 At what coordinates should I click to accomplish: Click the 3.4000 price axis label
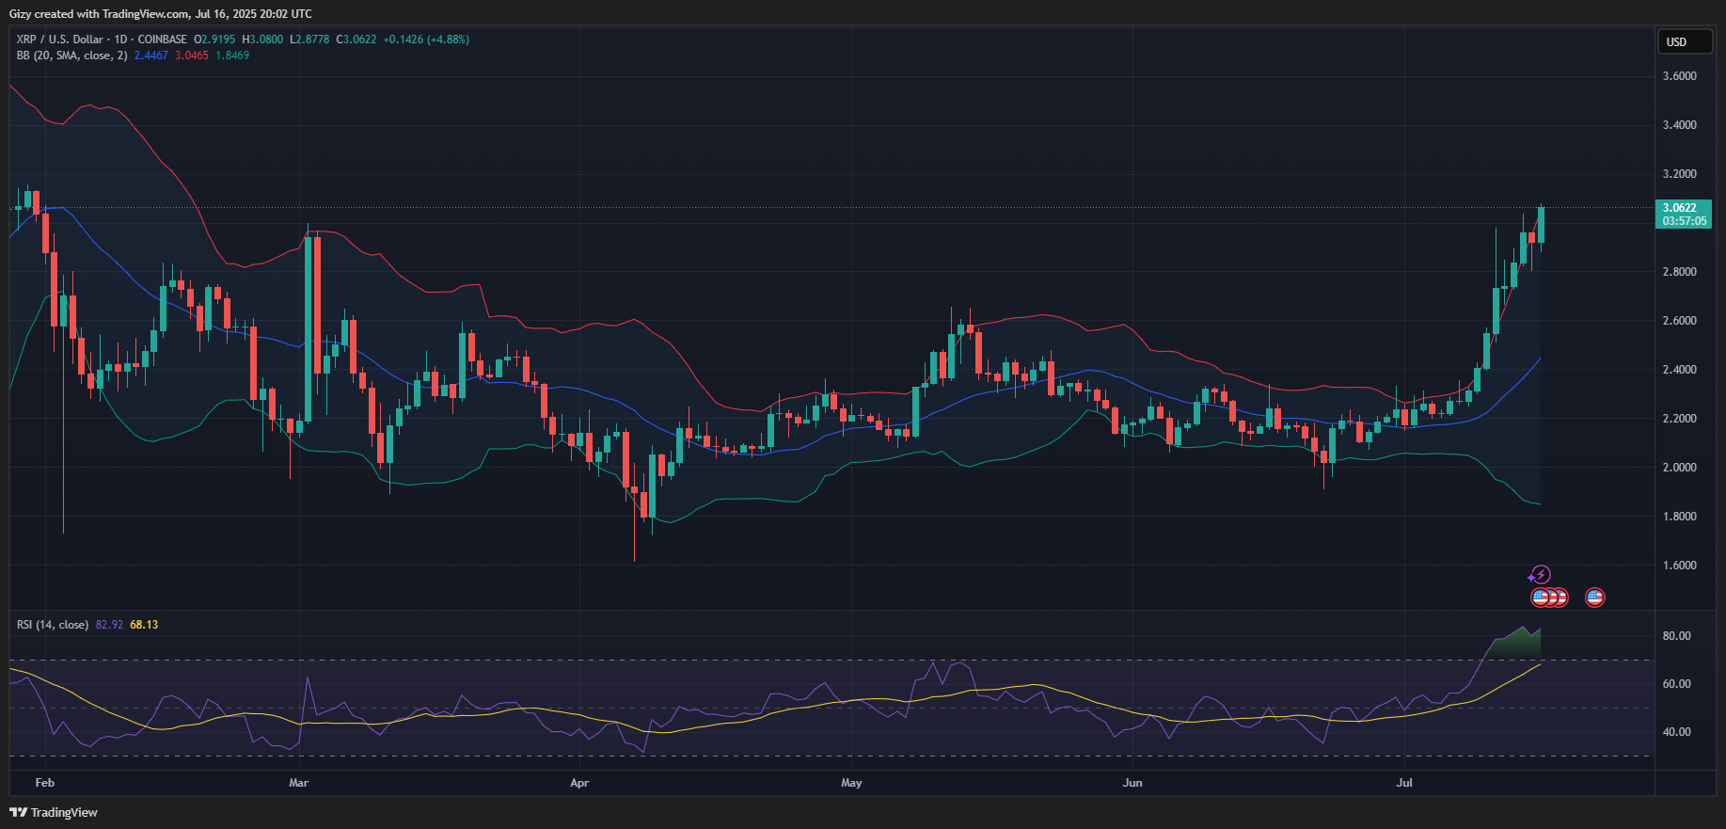[x=1680, y=125]
